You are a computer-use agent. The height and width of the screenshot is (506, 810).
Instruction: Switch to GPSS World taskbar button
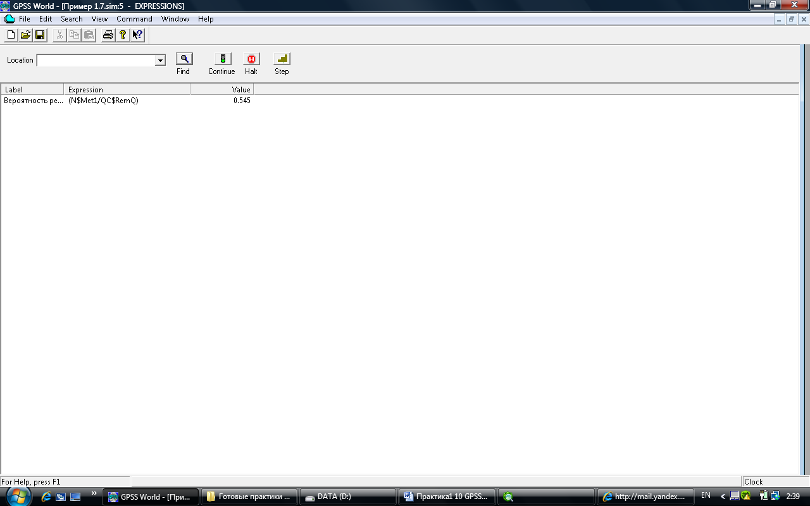[151, 497]
